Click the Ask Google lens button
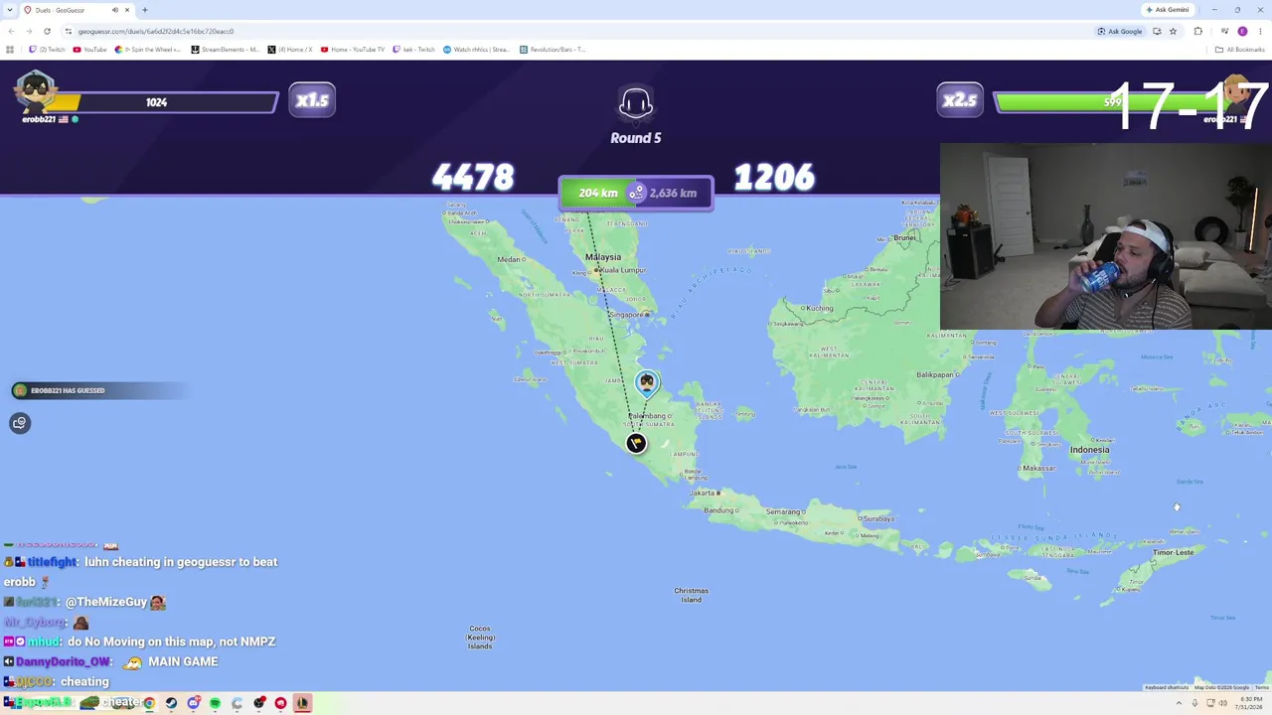Viewport: 1272px width, 715px height. 1120,31
